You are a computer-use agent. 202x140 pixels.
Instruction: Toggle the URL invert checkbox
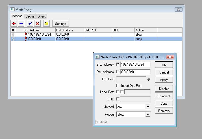(118, 99)
